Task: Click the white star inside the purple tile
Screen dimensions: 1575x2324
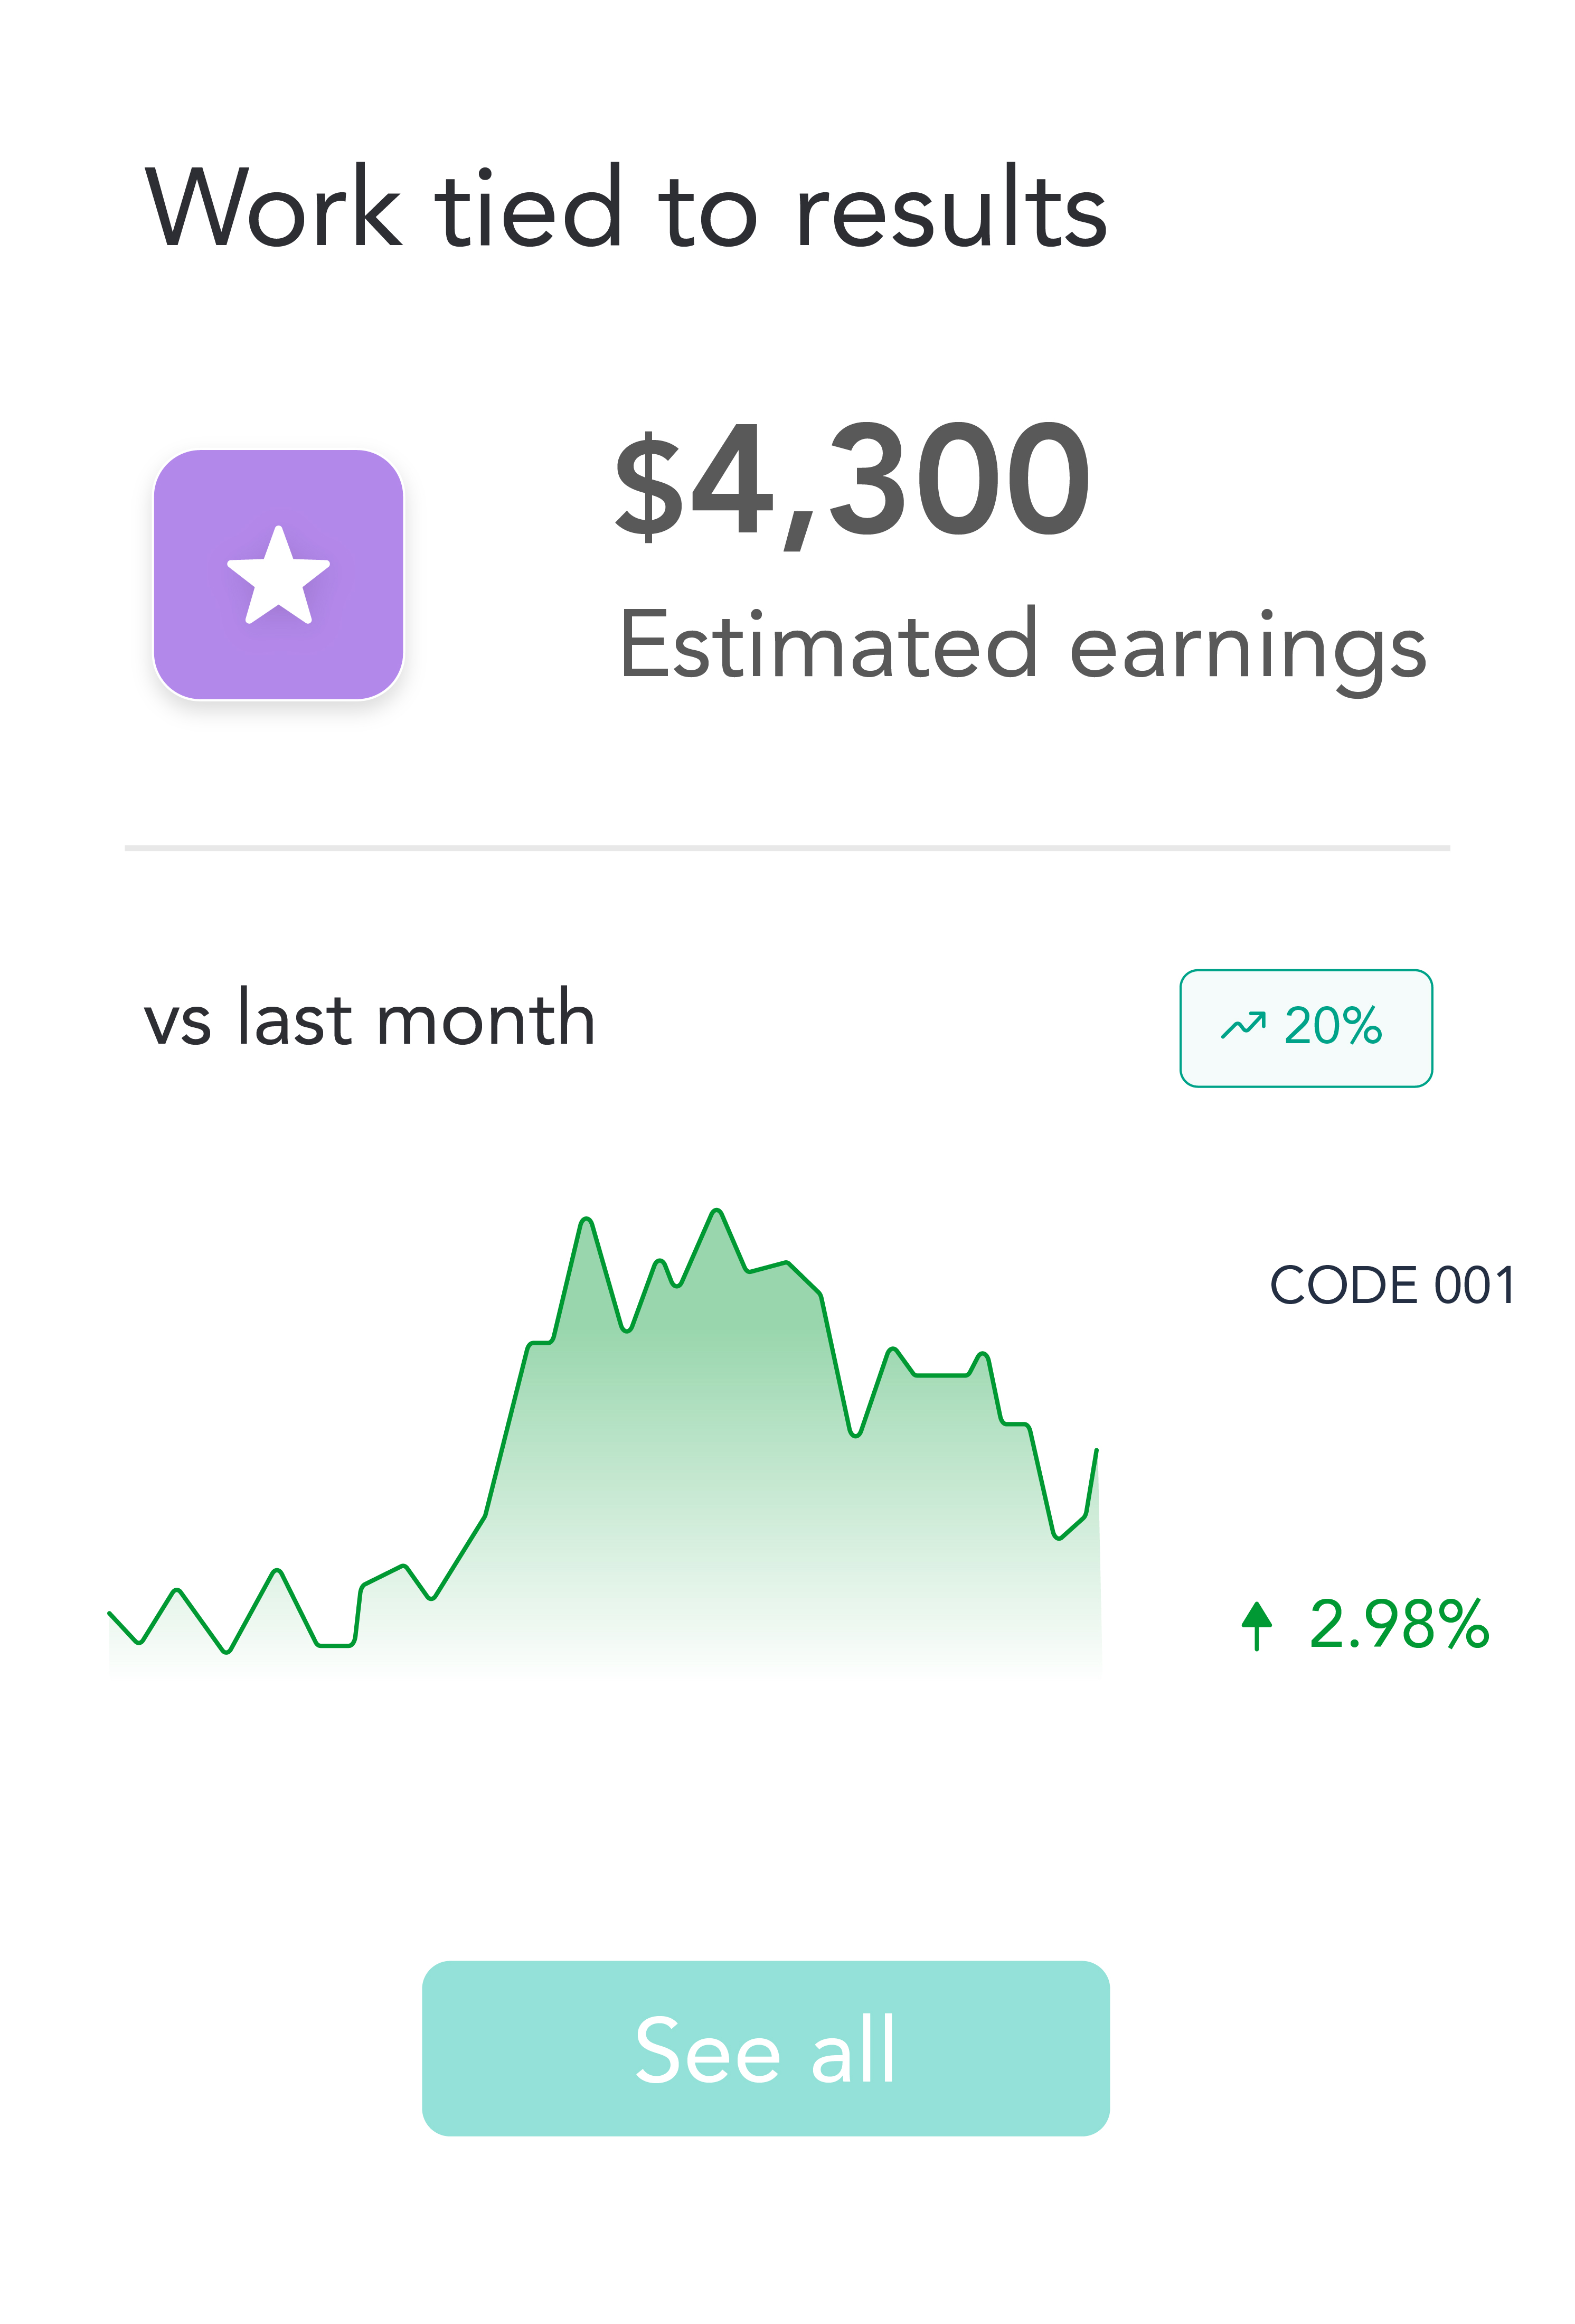Action: (x=278, y=577)
